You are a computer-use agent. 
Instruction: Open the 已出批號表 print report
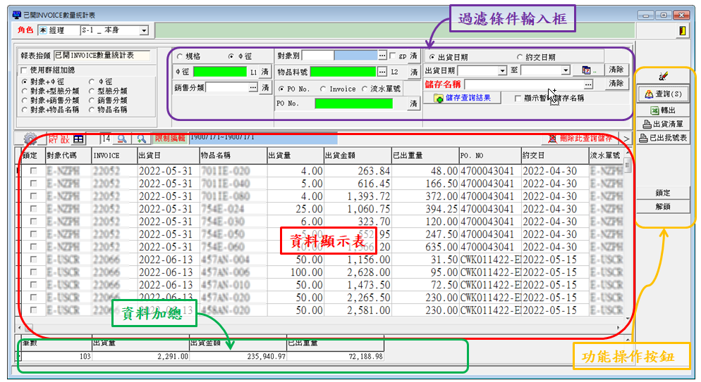[663, 139]
